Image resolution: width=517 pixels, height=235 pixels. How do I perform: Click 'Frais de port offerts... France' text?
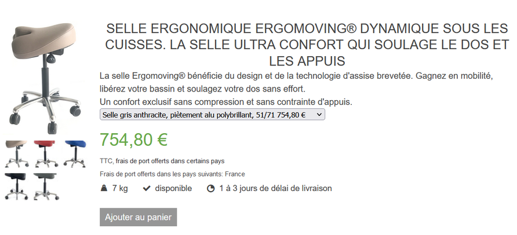[x=173, y=174]
